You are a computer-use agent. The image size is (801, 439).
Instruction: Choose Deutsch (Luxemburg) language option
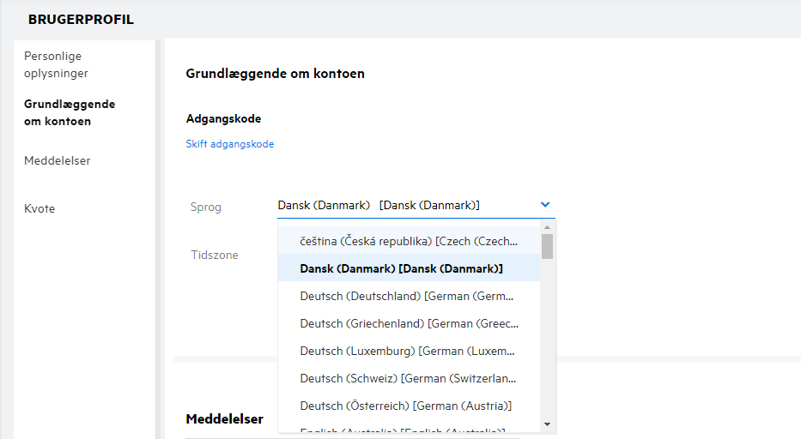pyautogui.click(x=409, y=351)
